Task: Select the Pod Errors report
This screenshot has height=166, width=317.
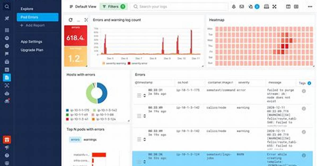Action: 38,17
